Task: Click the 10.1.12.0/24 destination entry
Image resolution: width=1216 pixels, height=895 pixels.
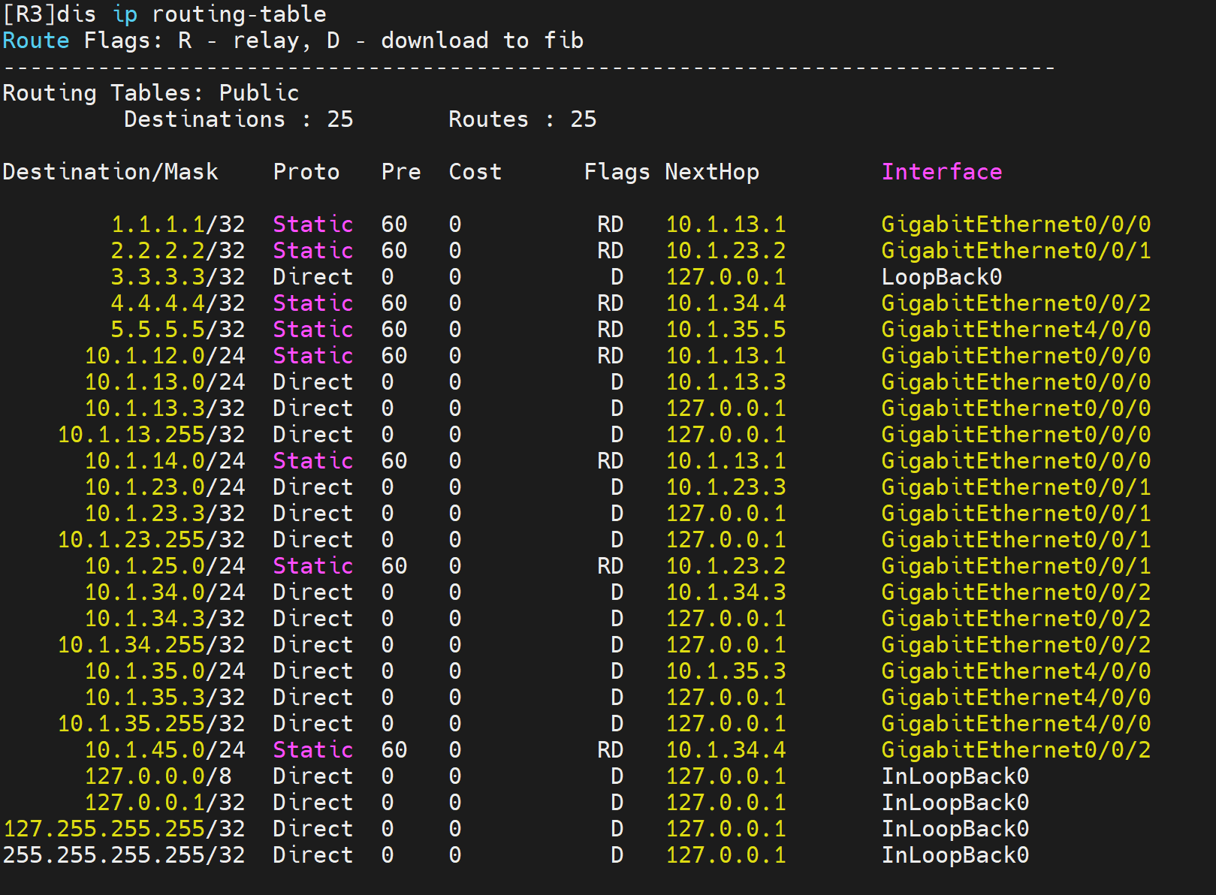Action: click(x=164, y=356)
